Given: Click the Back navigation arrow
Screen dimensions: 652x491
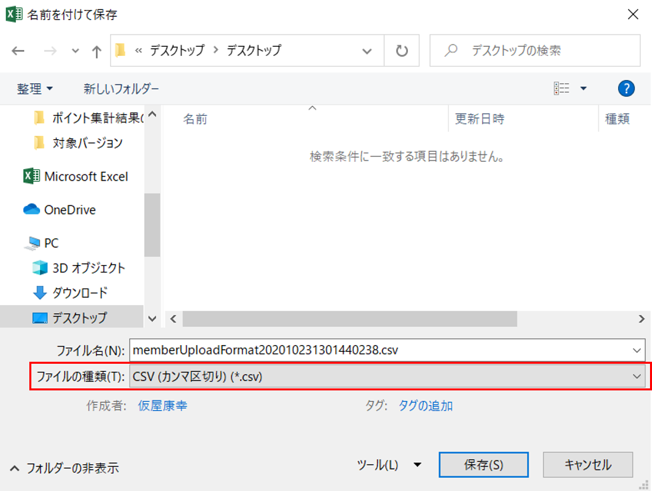Looking at the screenshot, I should pyautogui.click(x=18, y=51).
